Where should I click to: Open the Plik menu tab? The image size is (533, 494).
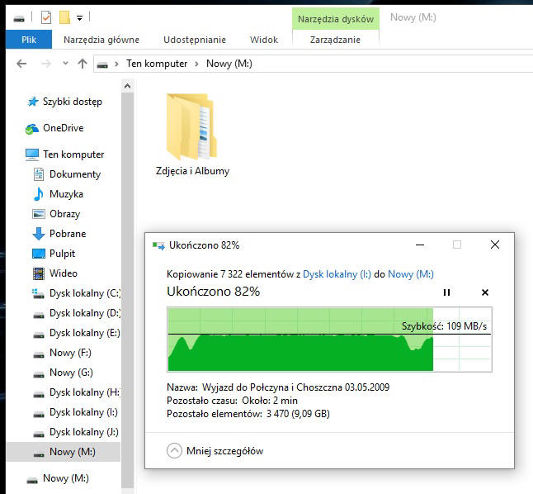tap(29, 40)
